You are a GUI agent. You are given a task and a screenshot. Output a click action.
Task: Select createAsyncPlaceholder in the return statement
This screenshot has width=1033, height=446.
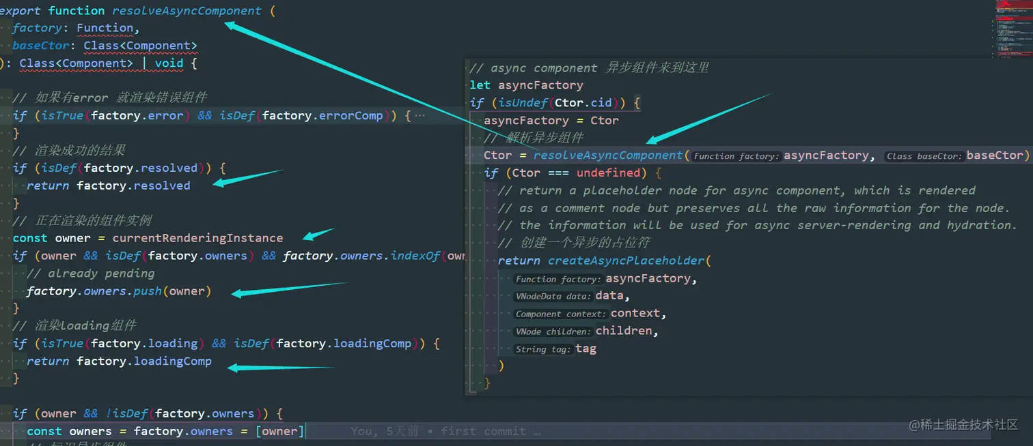(626, 261)
